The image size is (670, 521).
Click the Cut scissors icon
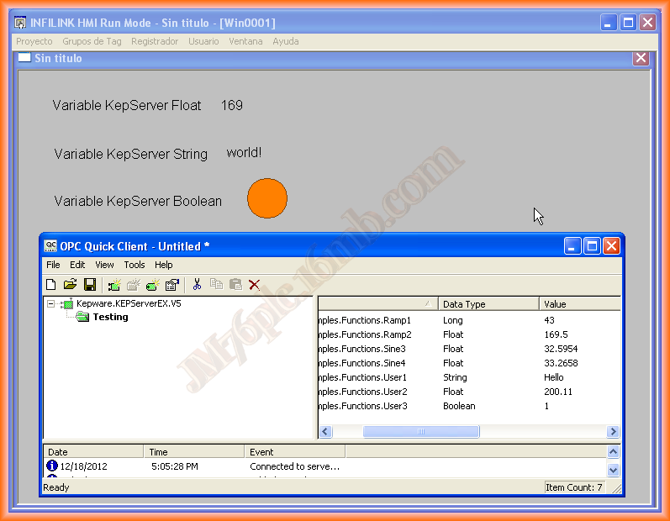pyautogui.click(x=197, y=285)
